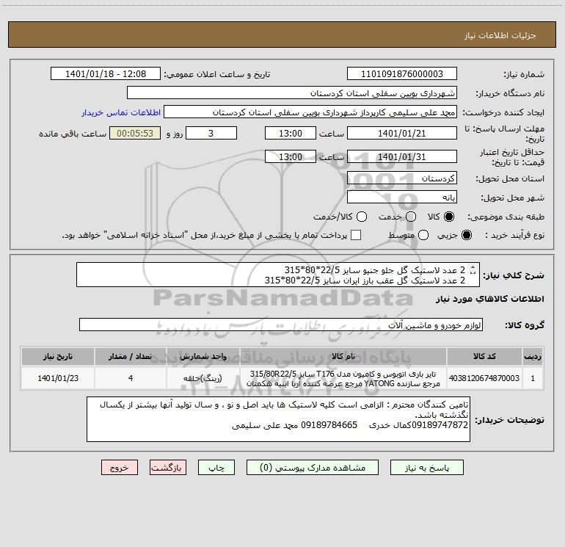The height and width of the screenshot is (547, 565).
Task: Click the general need description text box
Action: click(x=278, y=275)
